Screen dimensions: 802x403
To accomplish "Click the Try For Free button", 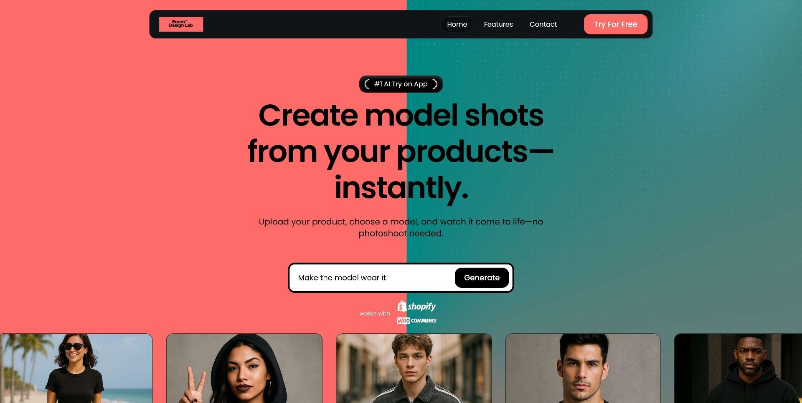I will (616, 24).
